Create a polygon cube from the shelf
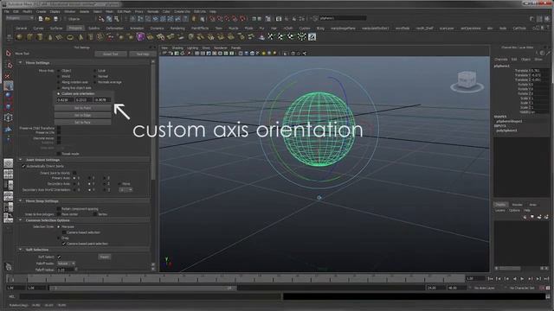554x311 pixels. click(x=29, y=36)
